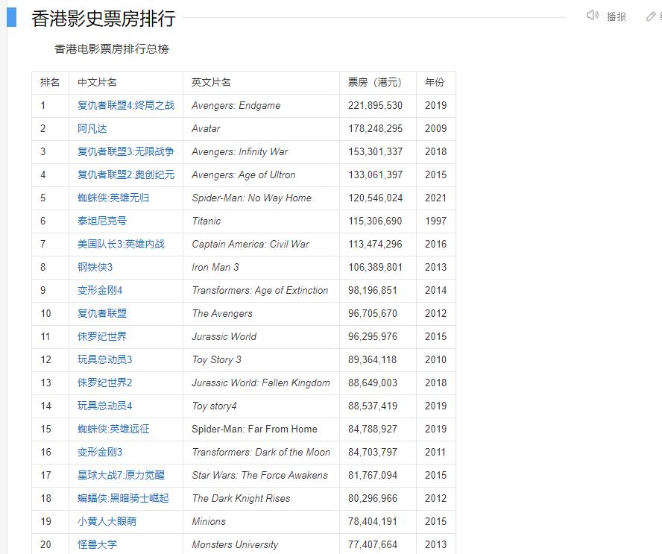662x554 pixels.
Task: Click the 钢铁侠3 link
Action: tap(95, 267)
